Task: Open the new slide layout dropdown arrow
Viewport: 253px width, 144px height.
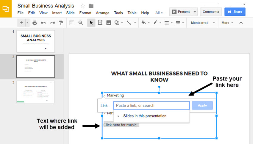Action: (27, 23)
